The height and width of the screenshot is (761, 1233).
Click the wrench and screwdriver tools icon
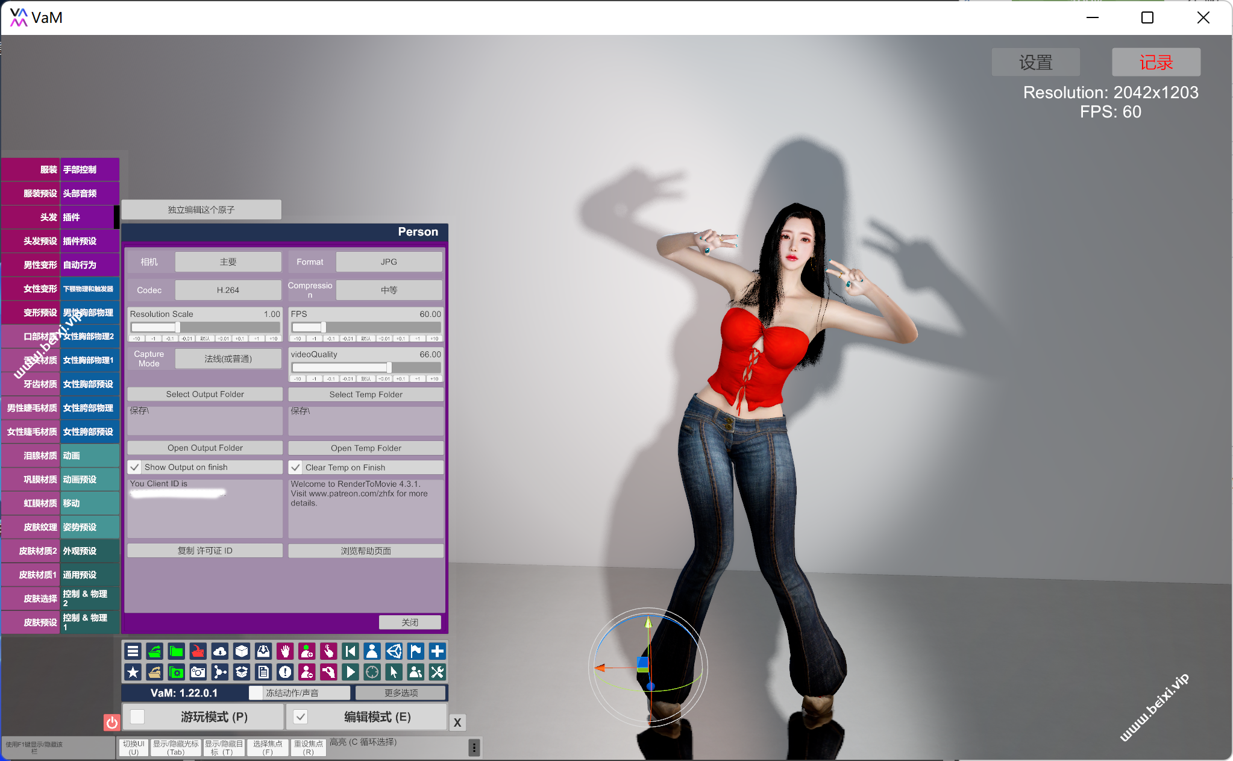pos(438,672)
